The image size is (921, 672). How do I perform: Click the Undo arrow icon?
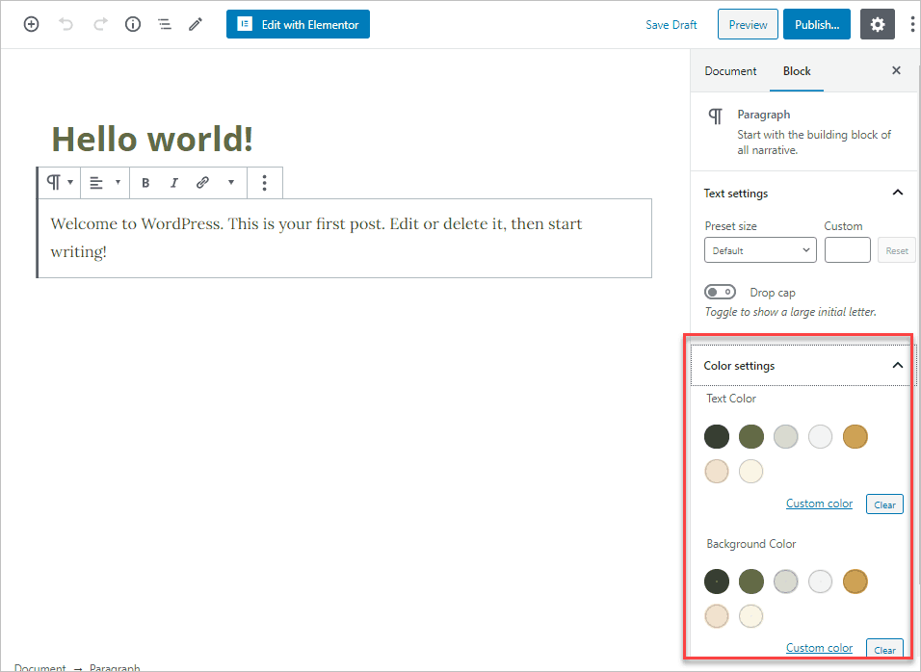click(x=66, y=25)
